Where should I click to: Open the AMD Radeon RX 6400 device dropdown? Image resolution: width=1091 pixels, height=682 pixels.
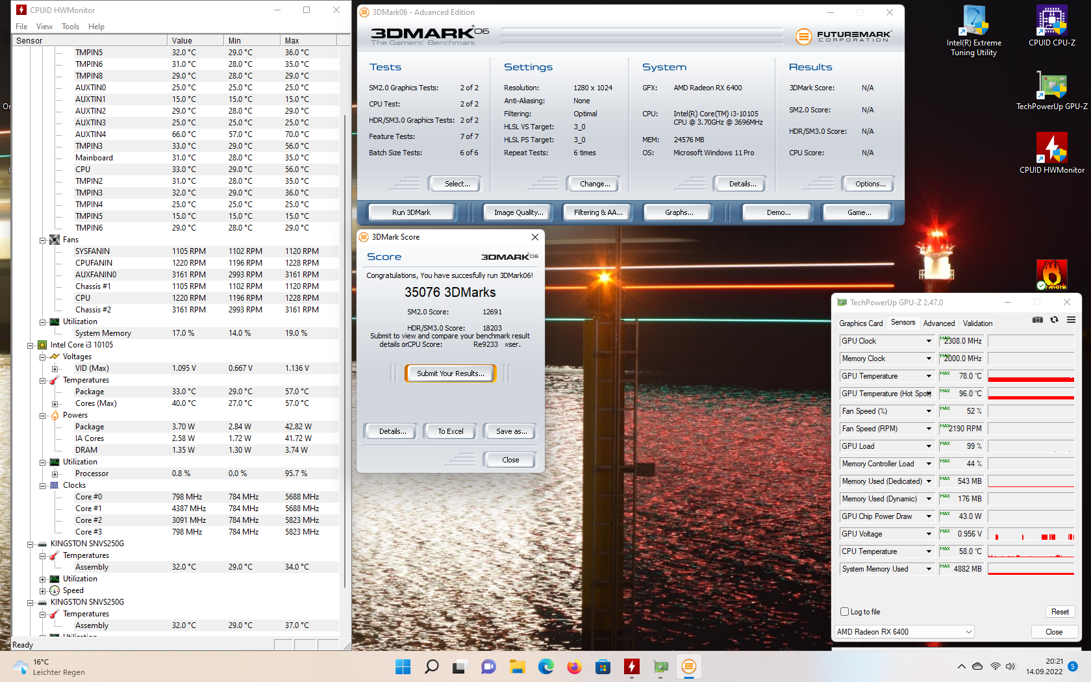(904, 632)
